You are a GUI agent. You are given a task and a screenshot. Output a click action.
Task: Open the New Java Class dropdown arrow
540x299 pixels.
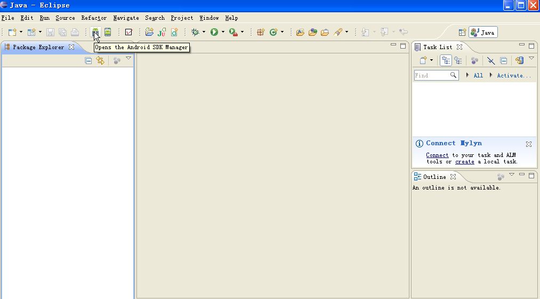tap(282, 32)
